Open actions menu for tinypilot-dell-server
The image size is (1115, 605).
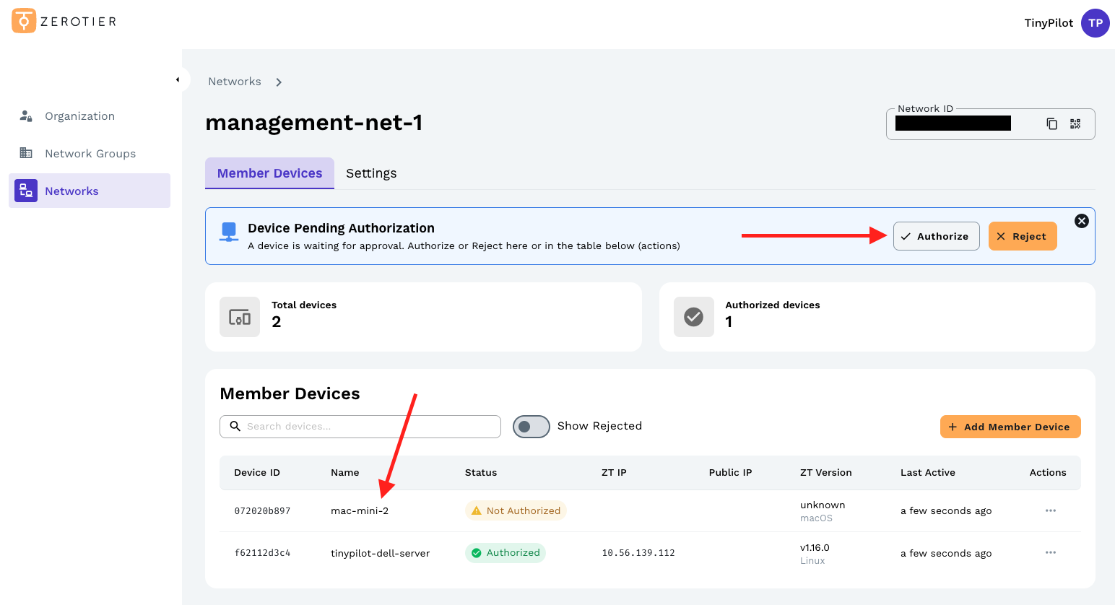tap(1051, 553)
